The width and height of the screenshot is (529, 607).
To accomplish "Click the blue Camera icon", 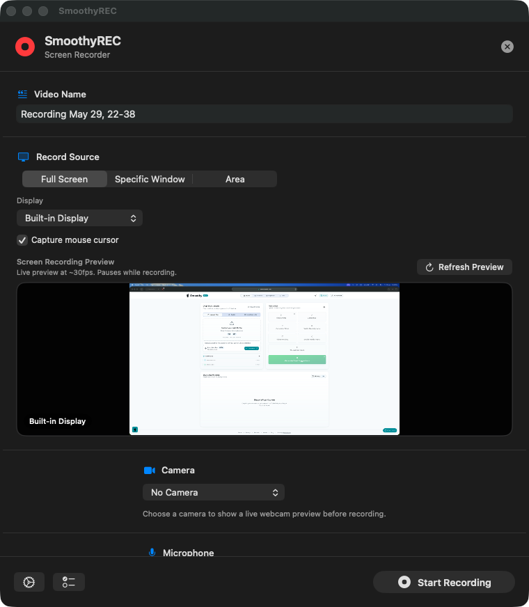I will [150, 471].
